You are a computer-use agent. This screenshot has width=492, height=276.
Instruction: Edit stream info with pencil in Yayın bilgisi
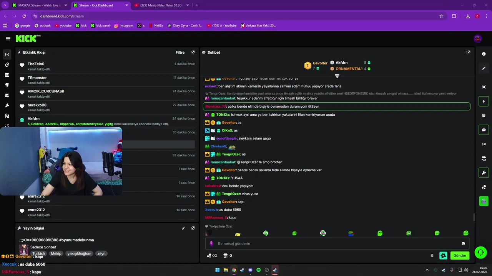(x=183, y=228)
